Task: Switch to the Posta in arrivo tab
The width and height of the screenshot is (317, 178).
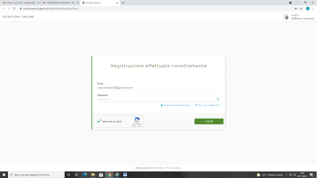Action: (x=21, y=3)
